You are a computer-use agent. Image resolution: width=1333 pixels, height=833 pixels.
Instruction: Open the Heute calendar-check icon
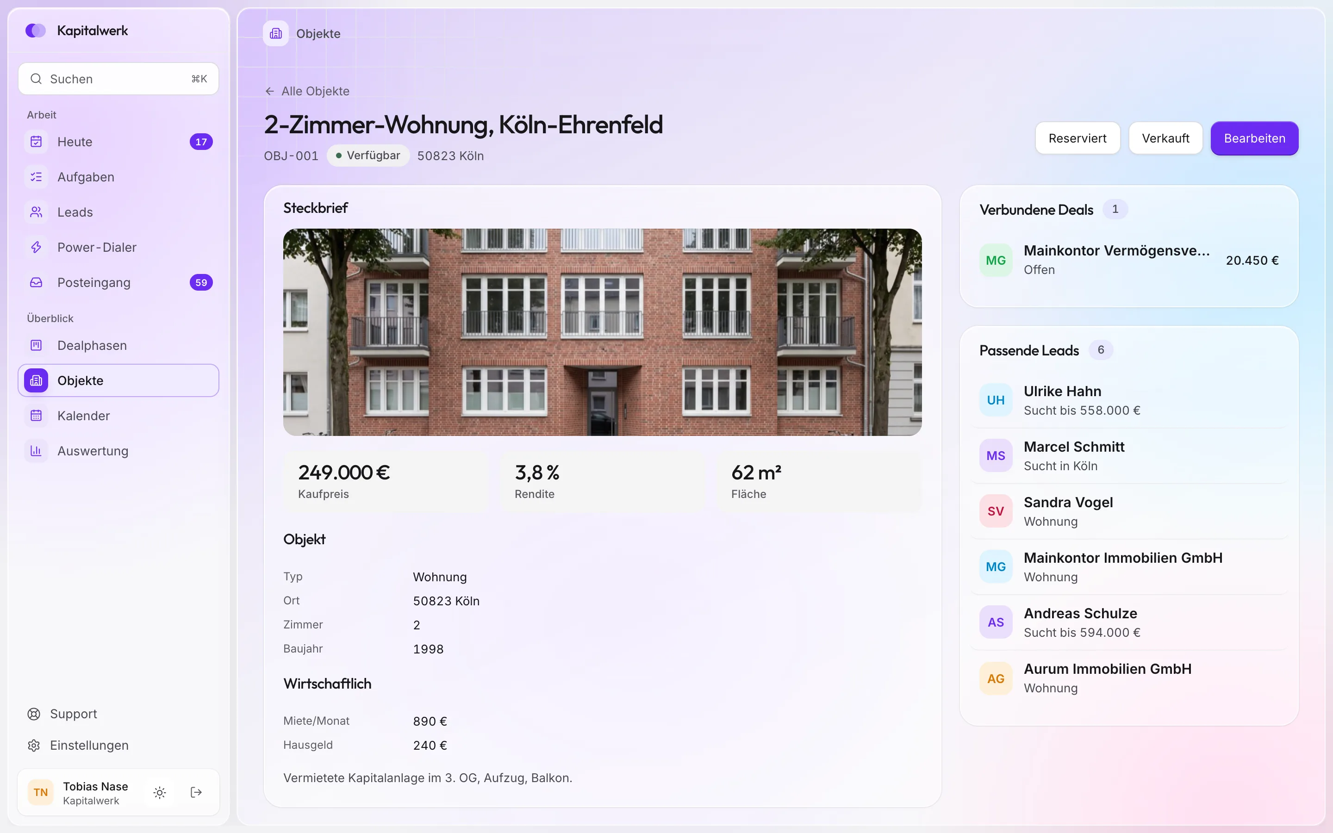point(37,142)
